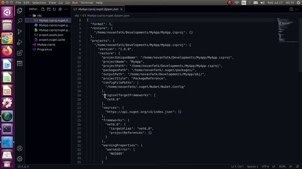
Task: Open Program.cs in Explorer
Action: 48,49
